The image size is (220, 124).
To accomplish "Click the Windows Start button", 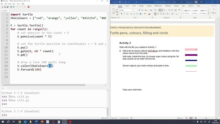I will [x=3, y=122].
